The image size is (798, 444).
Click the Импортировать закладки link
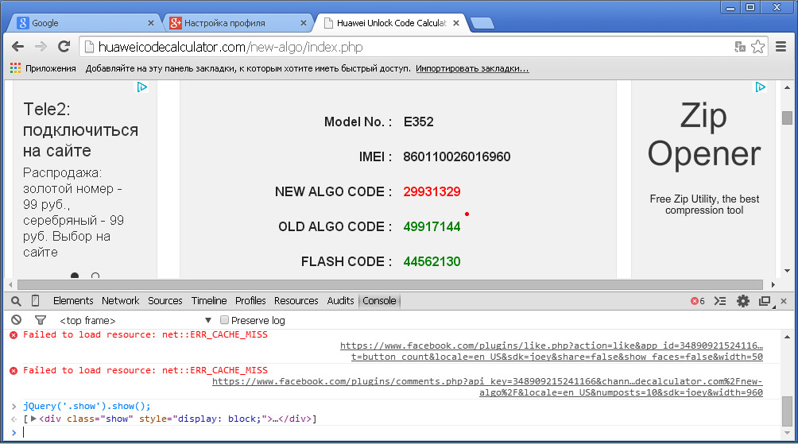[x=472, y=68]
